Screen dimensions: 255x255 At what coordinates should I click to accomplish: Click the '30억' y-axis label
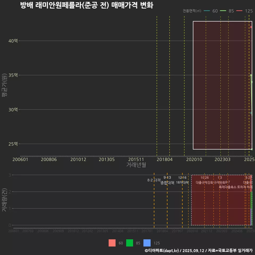13,110
